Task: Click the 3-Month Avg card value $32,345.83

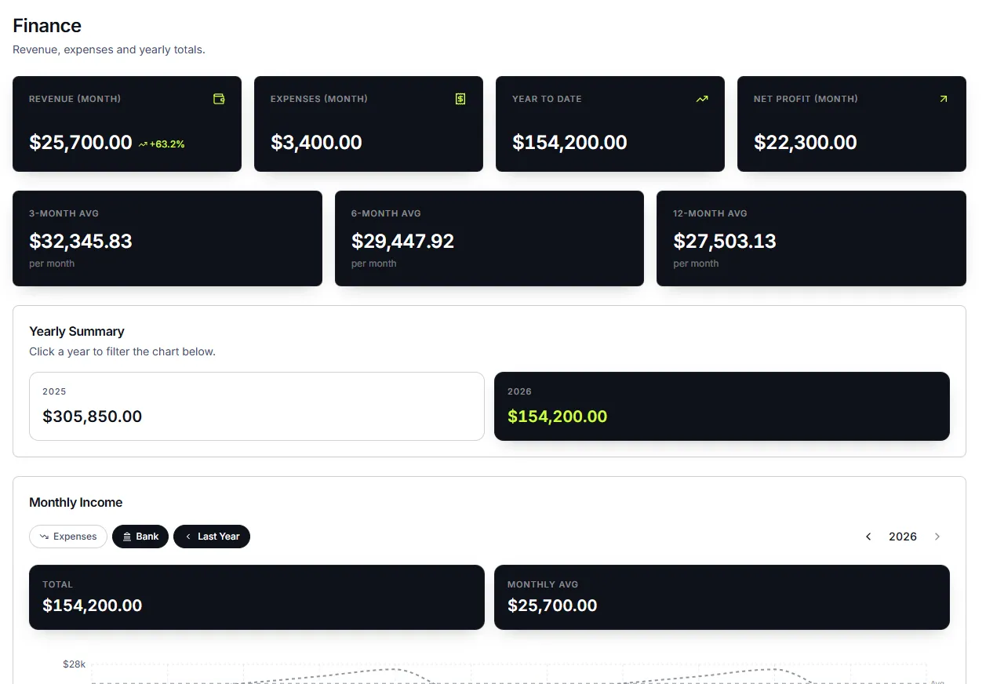Action: click(81, 241)
